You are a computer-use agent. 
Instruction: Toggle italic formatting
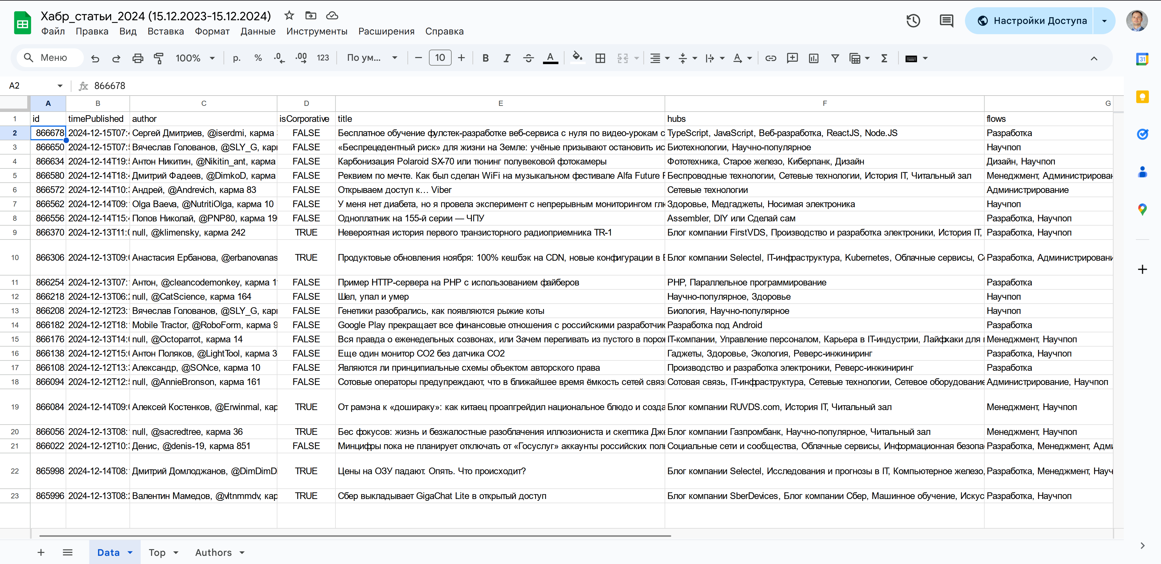[x=507, y=58]
